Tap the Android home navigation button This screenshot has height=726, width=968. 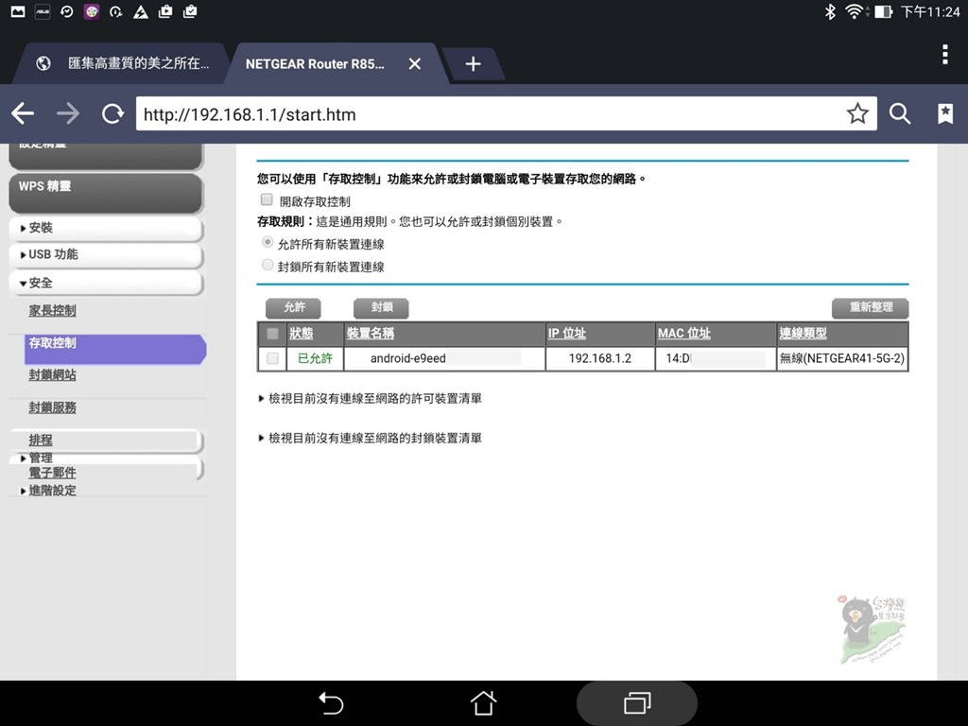point(483,702)
